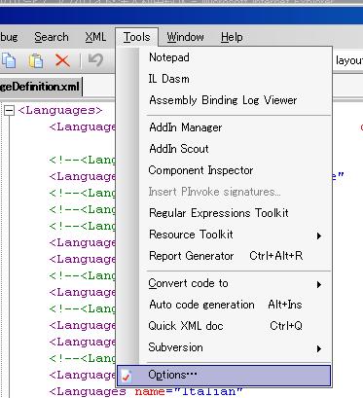Viewport: 363px width, 398px height.
Task: Open the Tools menu
Action: coord(137,37)
